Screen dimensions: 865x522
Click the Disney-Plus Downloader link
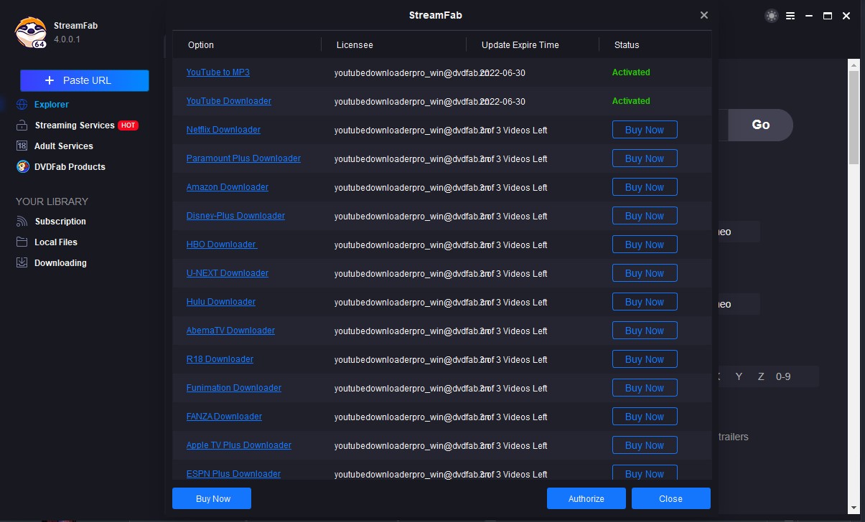tap(235, 216)
